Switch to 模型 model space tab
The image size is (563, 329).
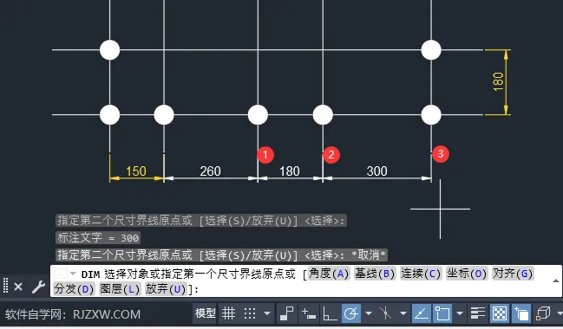(x=205, y=313)
